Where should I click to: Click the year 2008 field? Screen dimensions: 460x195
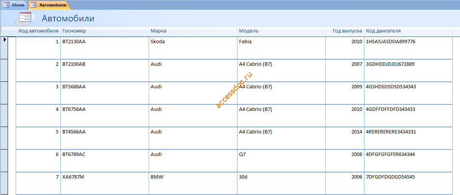pyautogui.click(x=345, y=161)
